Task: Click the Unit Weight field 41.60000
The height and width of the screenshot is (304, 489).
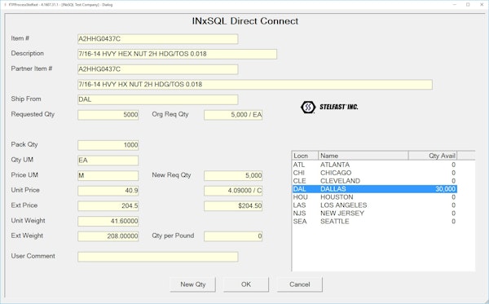Action: pyautogui.click(x=108, y=222)
